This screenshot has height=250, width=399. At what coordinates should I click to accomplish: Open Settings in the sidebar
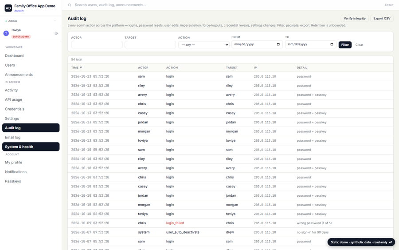31,118
